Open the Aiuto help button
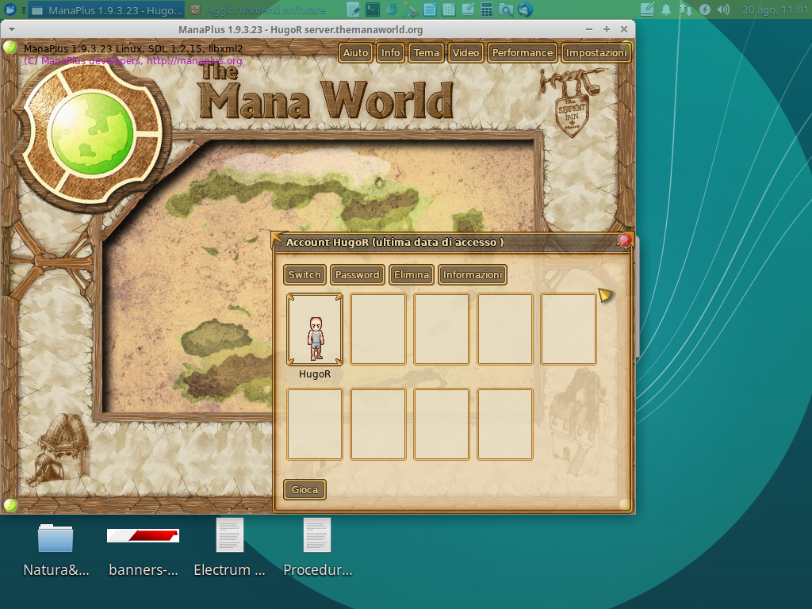Image resolution: width=812 pixels, height=609 pixels. pyautogui.click(x=356, y=53)
